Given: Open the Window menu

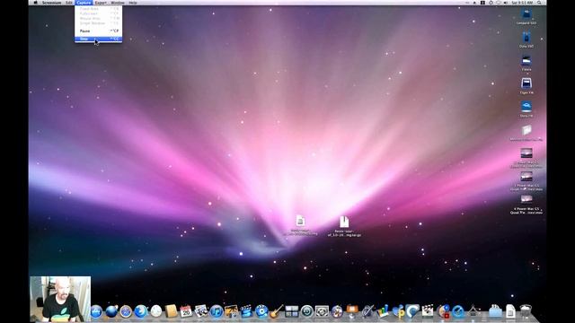Looking at the screenshot, I should [118, 3].
